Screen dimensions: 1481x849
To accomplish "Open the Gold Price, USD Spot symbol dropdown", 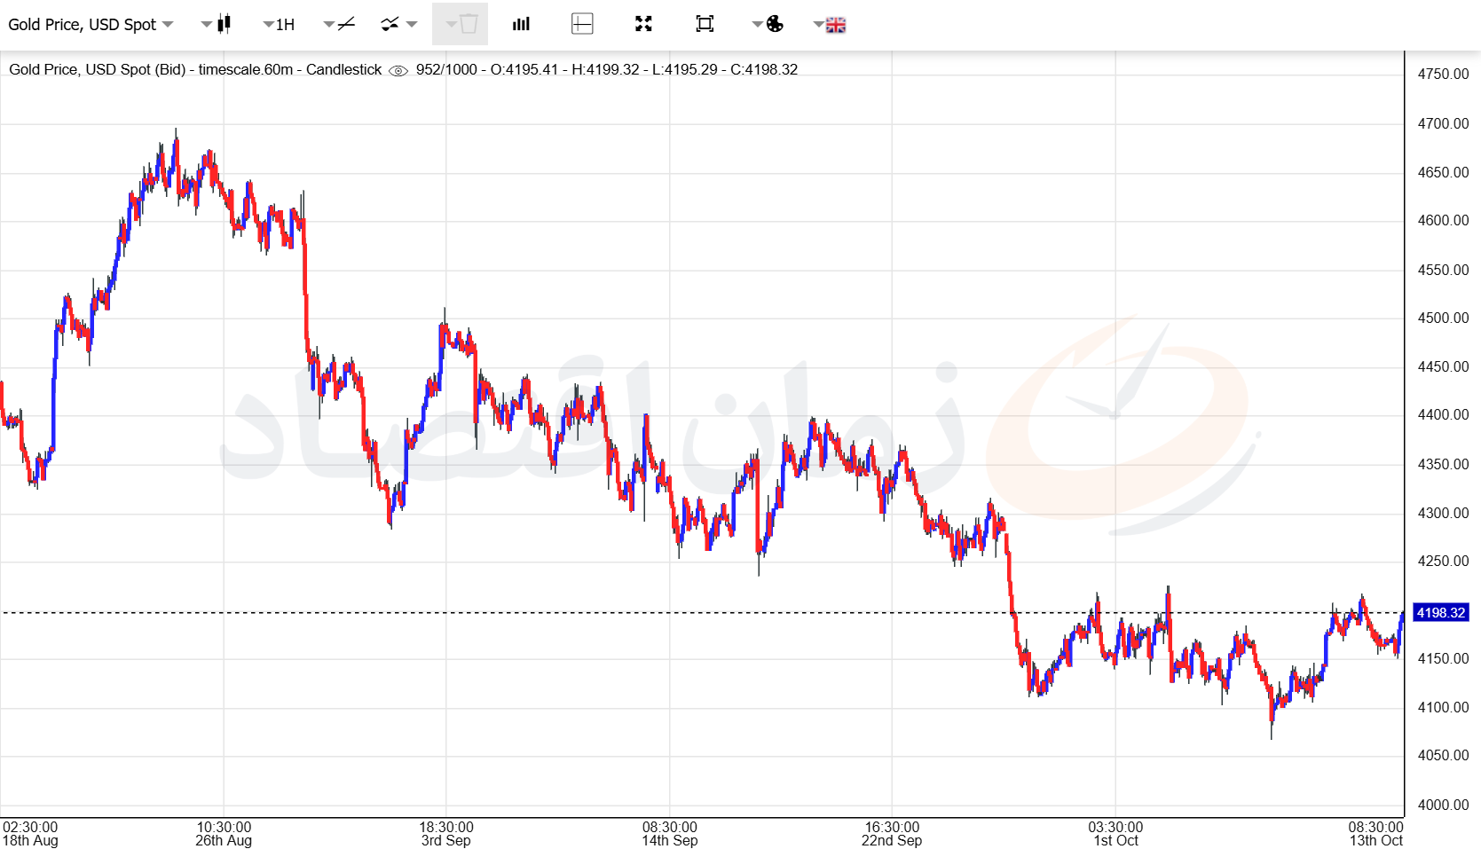I will 91,24.
